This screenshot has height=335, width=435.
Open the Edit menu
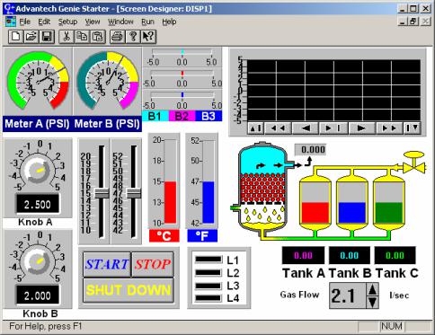[x=44, y=22]
